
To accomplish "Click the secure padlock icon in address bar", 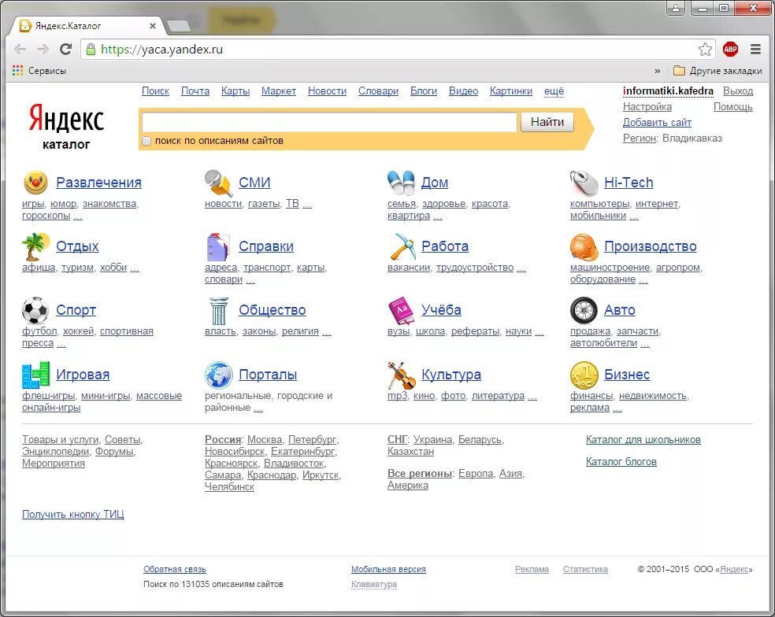I will click(91, 49).
